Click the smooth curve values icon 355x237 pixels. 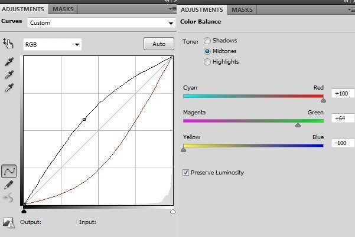click(x=8, y=197)
